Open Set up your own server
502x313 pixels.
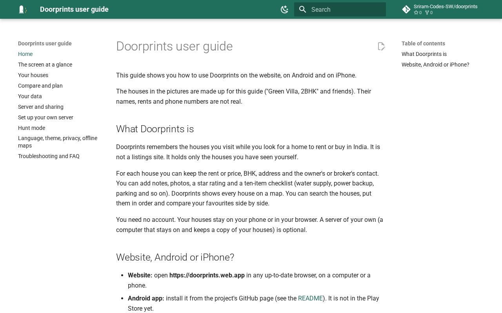[45, 117]
